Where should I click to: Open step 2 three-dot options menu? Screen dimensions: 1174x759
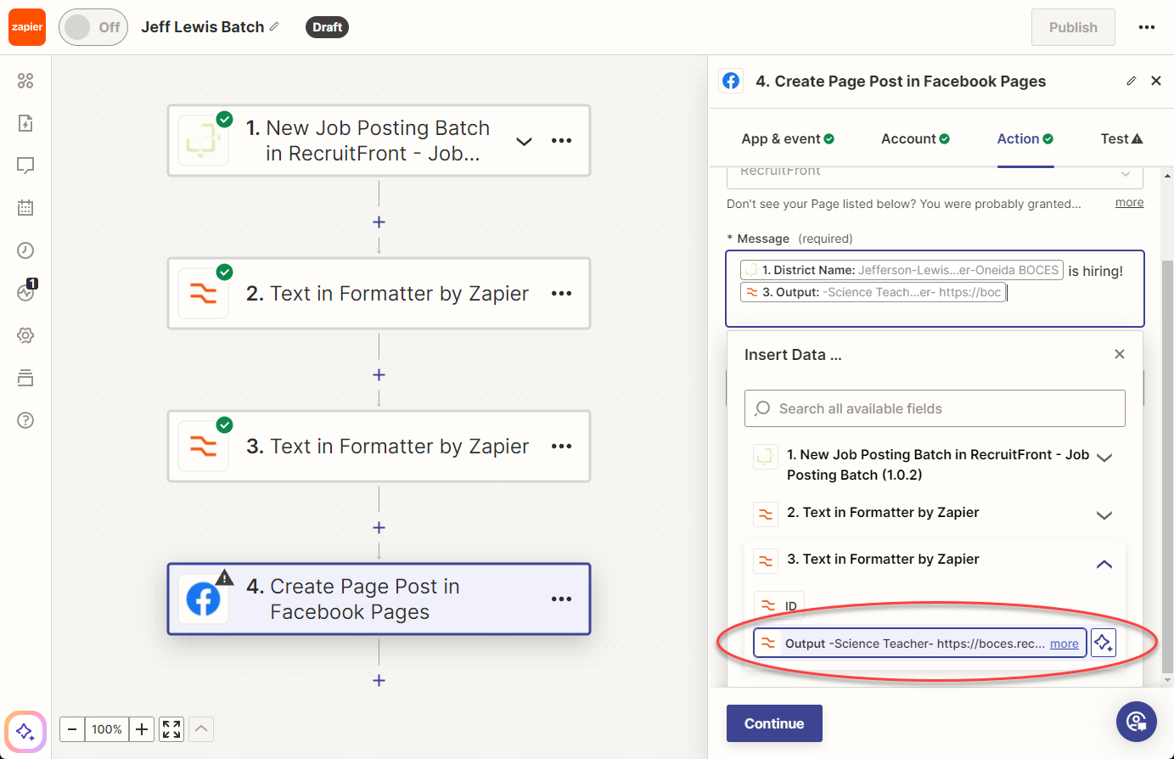pyautogui.click(x=562, y=294)
